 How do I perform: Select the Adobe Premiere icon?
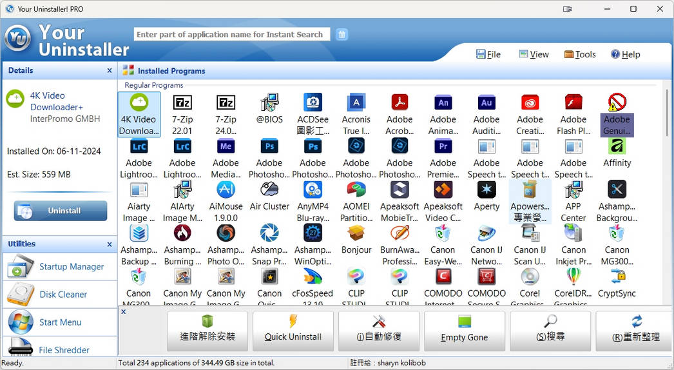(443, 146)
